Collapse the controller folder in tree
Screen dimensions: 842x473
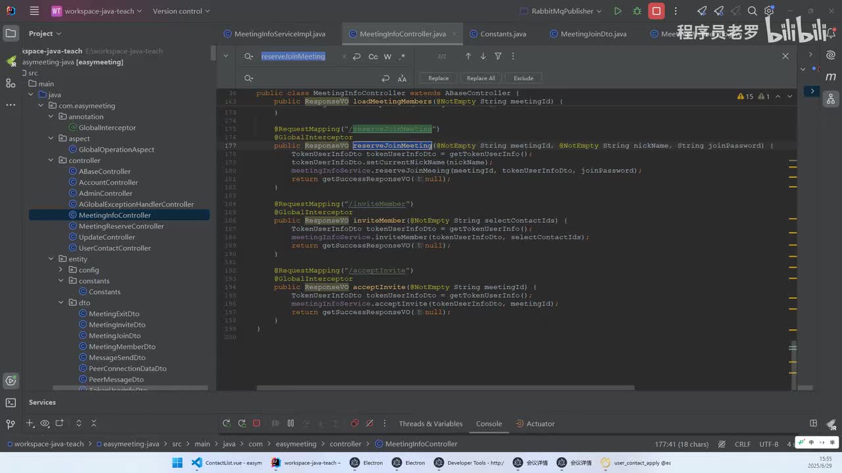coord(51,160)
